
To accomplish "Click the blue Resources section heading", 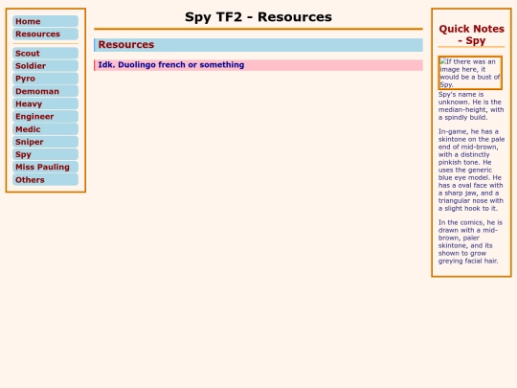I will pyautogui.click(x=258, y=45).
